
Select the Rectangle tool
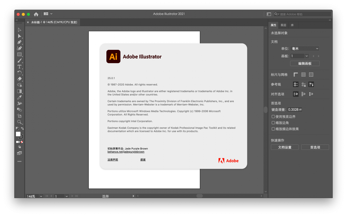[19, 55]
